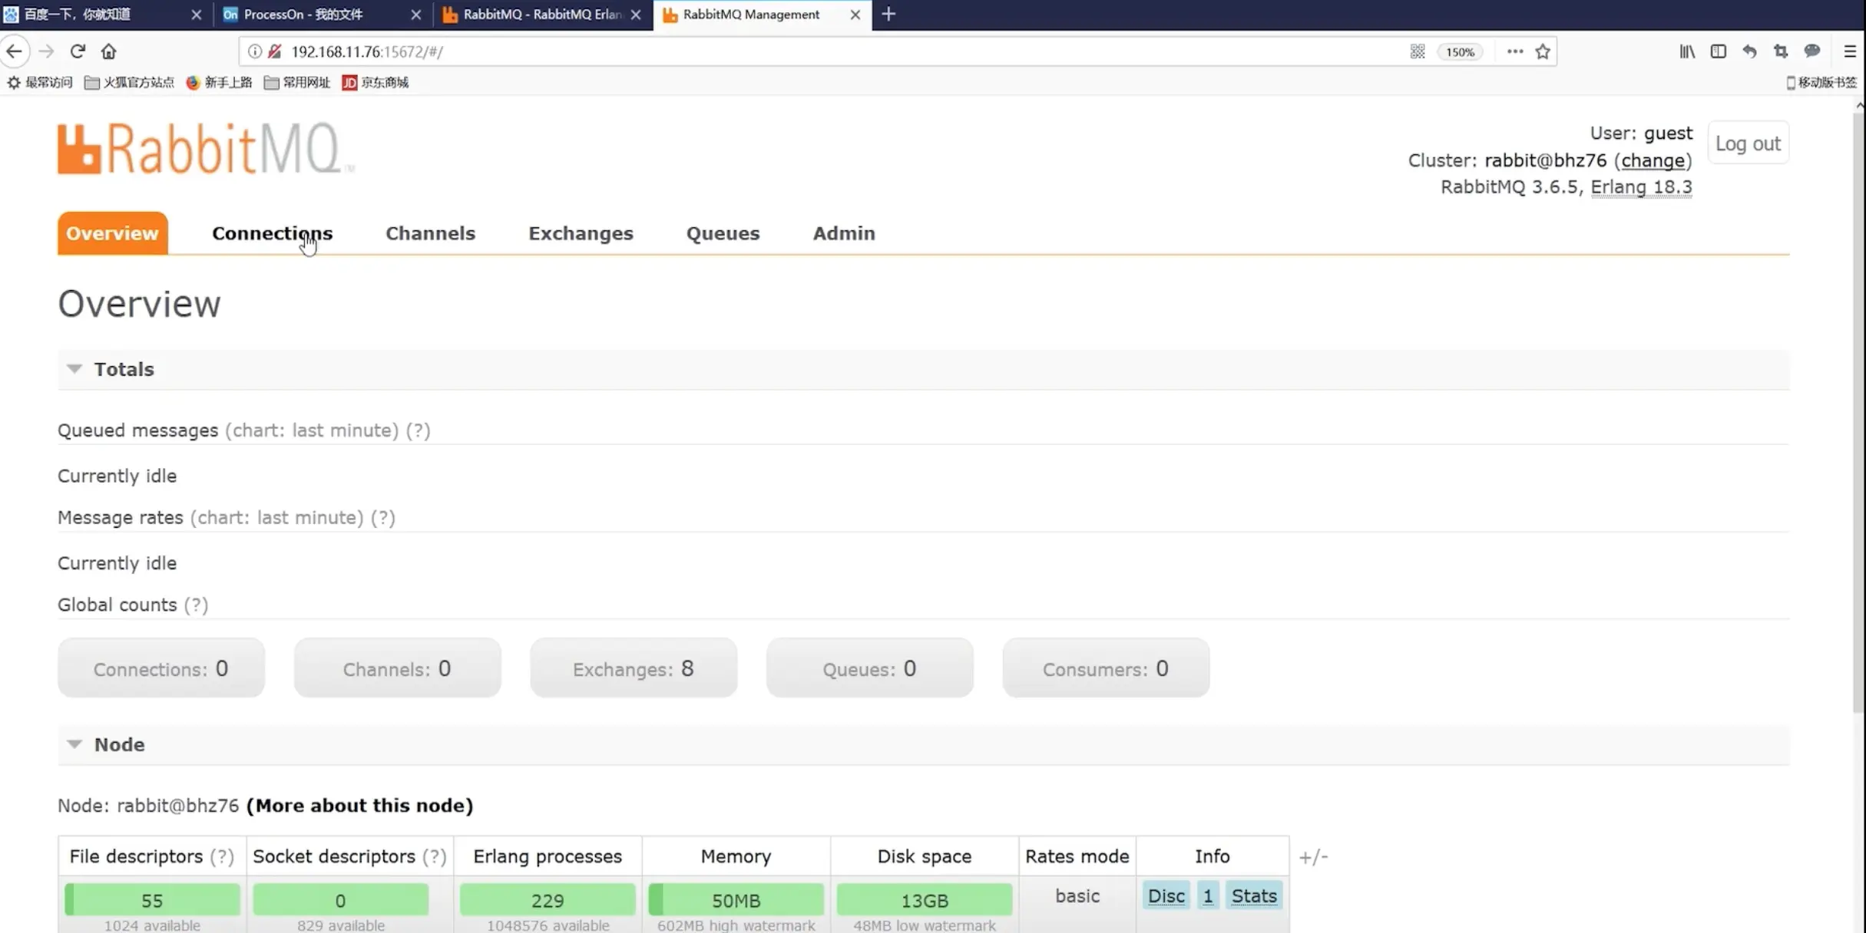Click the cluster name change link

pyautogui.click(x=1653, y=160)
